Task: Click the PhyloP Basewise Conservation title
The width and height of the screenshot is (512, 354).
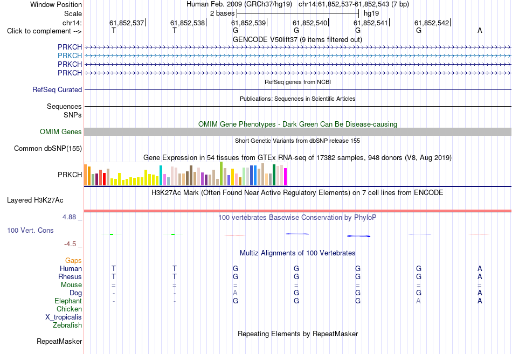Action: click(297, 218)
